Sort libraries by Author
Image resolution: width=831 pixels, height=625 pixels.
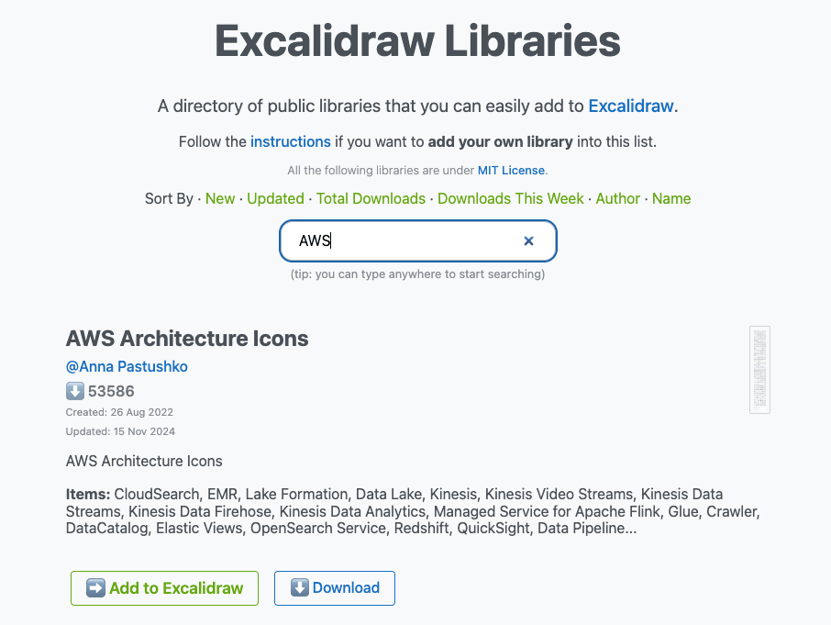point(618,198)
